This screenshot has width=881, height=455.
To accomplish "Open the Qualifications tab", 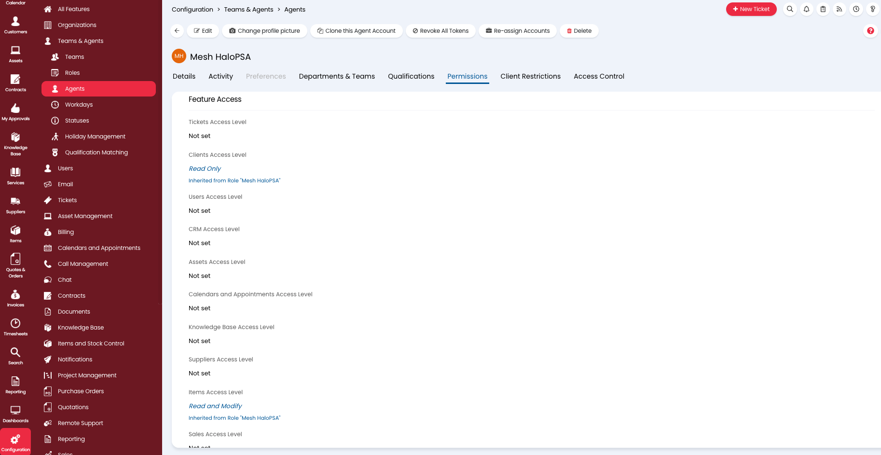I will (411, 76).
